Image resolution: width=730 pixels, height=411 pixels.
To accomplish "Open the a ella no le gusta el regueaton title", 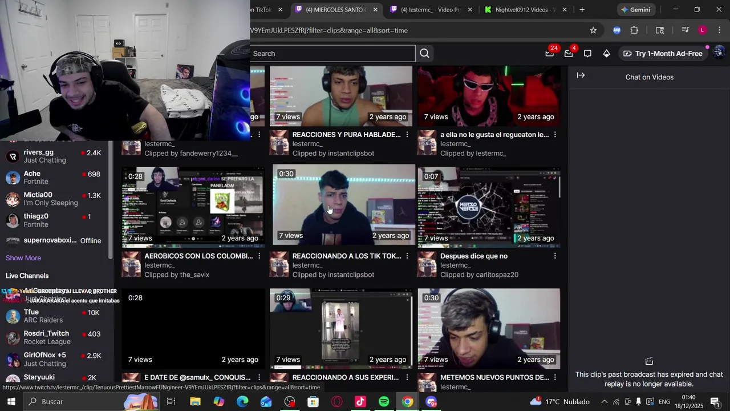I will tap(494, 135).
